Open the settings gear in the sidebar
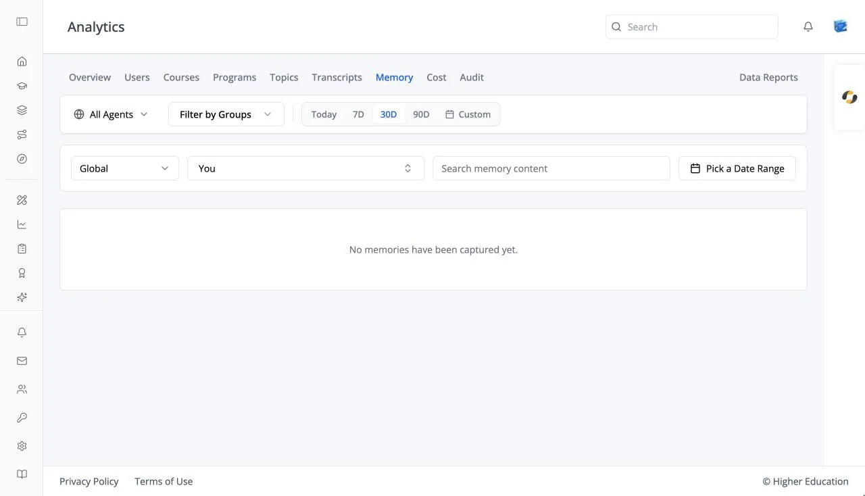 [22, 446]
